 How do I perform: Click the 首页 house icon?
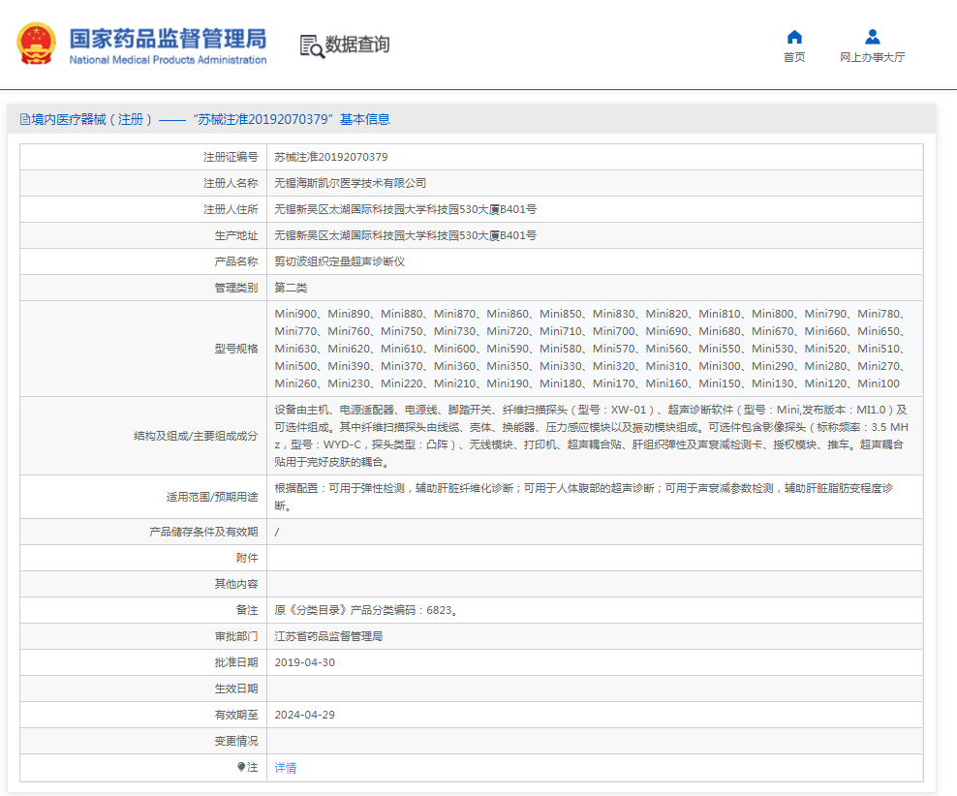[x=794, y=37]
